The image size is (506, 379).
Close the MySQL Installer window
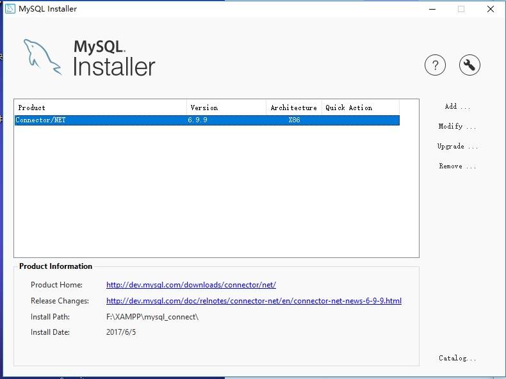point(491,9)
